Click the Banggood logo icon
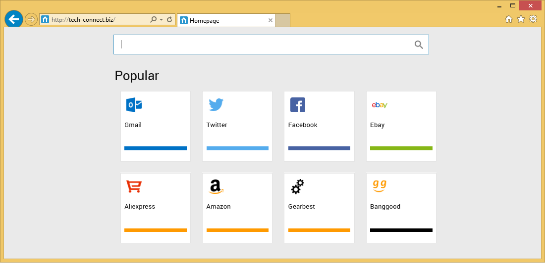This screenshot has height=267, width=545. pos(380,186)
